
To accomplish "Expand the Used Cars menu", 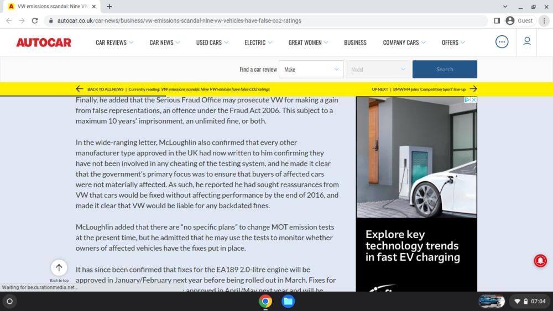I will click(212, 43).
